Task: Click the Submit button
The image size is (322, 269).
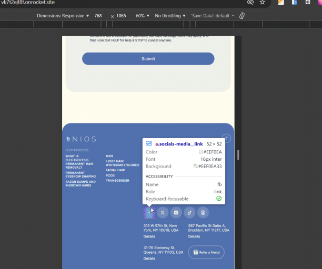Action: [x=148, y=59]
